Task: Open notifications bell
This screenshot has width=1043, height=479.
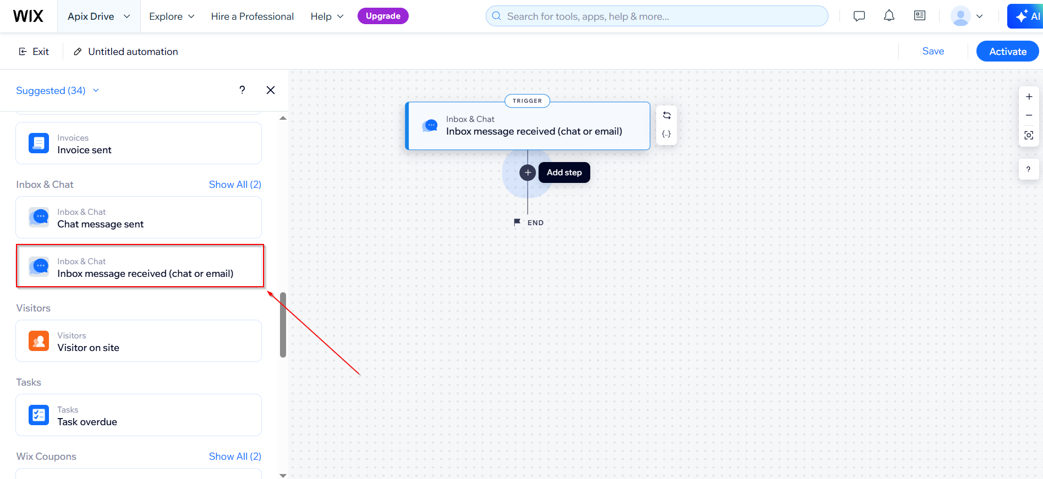Action: tap(889, 16)
